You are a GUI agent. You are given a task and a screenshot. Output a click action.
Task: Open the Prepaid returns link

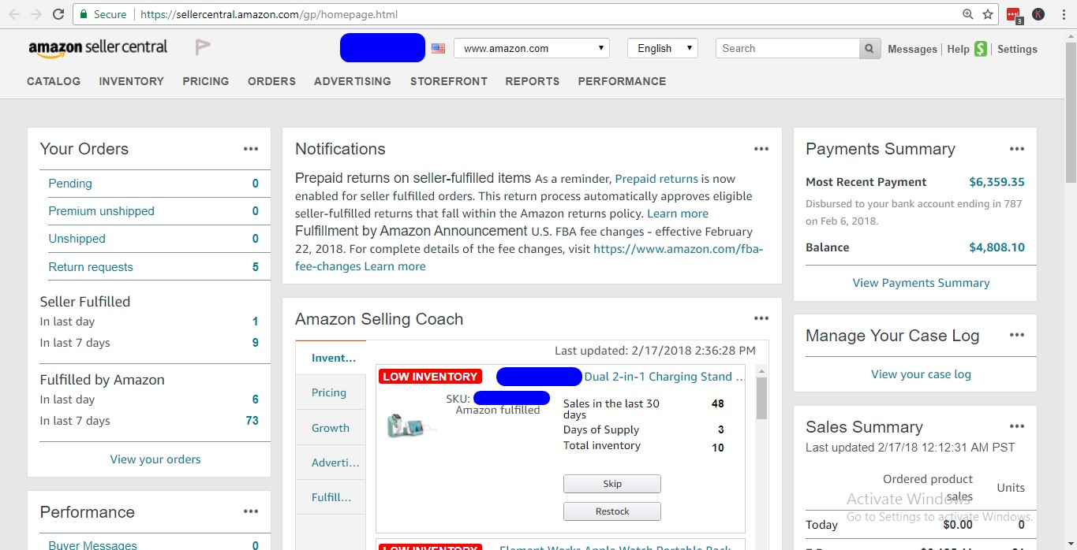656,179
